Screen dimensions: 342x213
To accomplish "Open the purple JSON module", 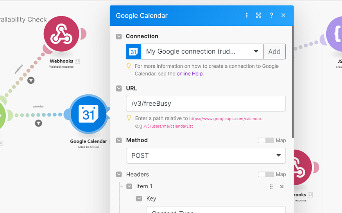I will click(x=335, y=34).
